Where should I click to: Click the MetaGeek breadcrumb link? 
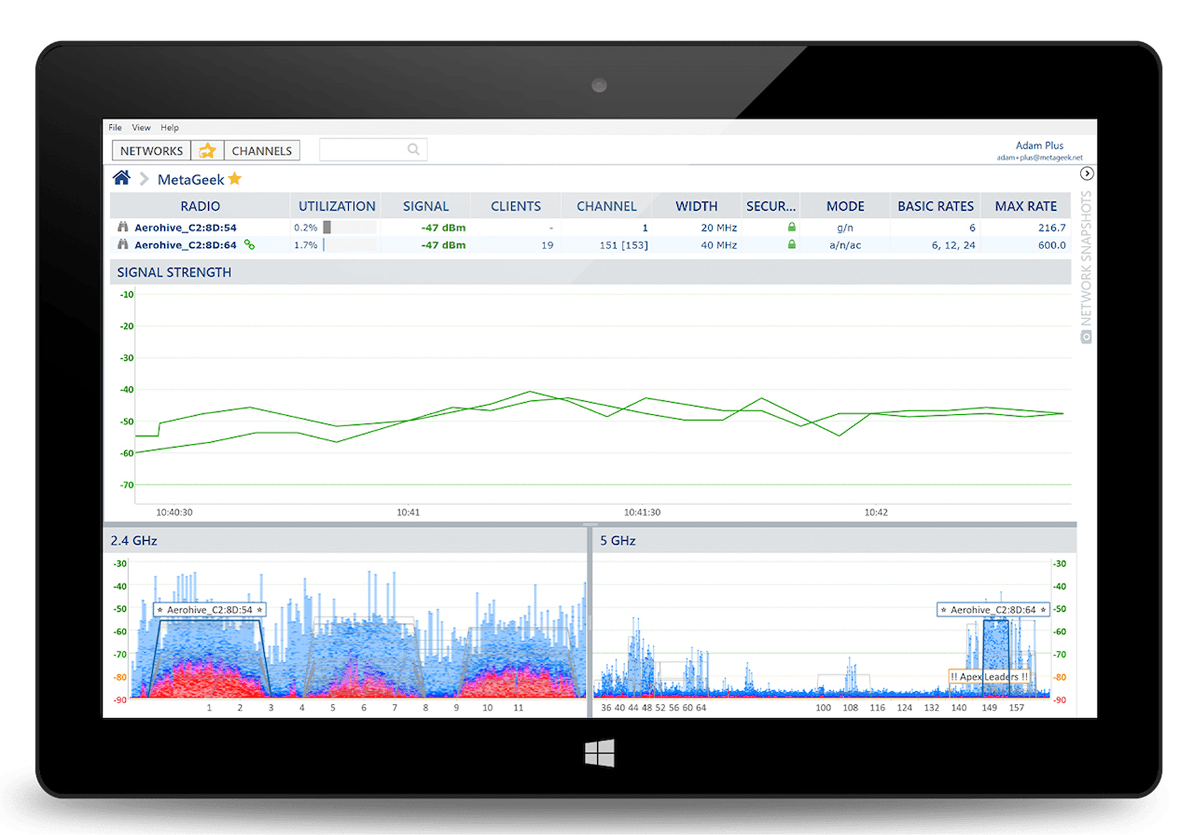191,180
